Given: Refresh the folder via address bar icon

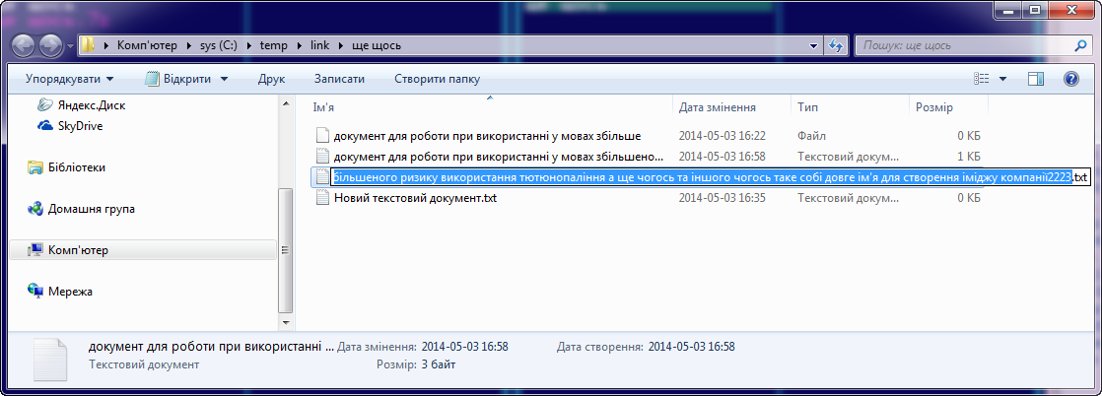Looking at the screenshot, I should (x=836, y=45).
